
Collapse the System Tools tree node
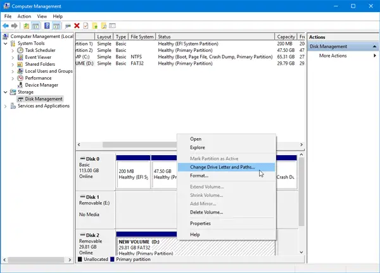coord(5,44)
